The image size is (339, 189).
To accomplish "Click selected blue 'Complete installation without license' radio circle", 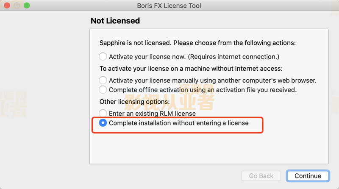I will (x=103, y=123).
